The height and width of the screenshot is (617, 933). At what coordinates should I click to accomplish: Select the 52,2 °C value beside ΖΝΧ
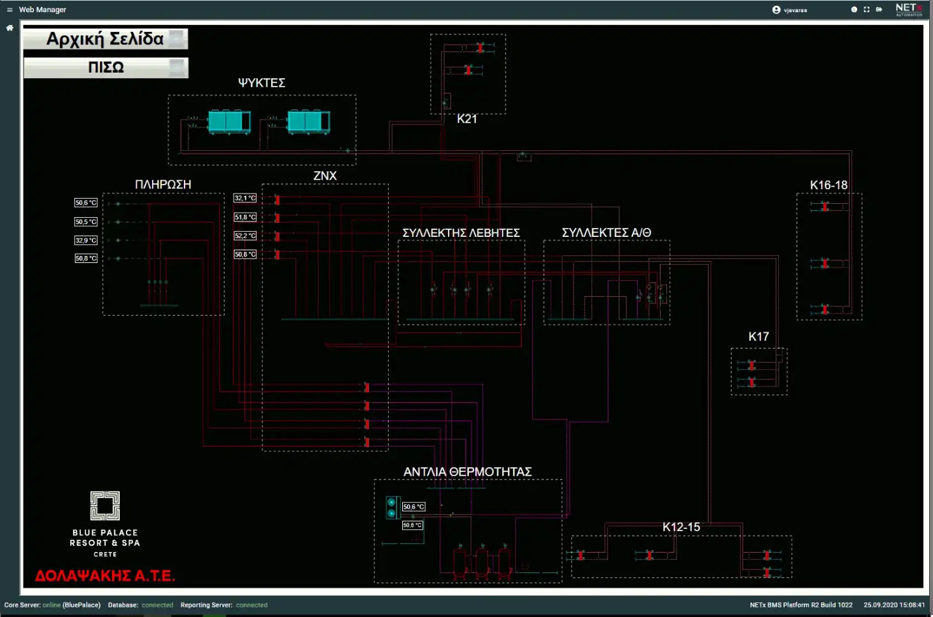click(x=245, y=236)
